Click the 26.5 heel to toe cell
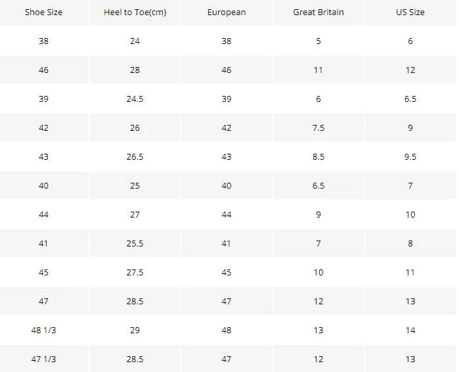This screenshot has width=459, height=372. coord(135,156)
